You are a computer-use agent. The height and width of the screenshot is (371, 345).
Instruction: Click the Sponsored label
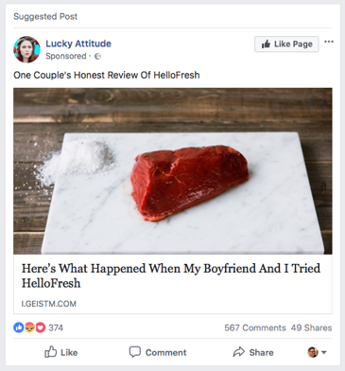(x=66, y=56)
